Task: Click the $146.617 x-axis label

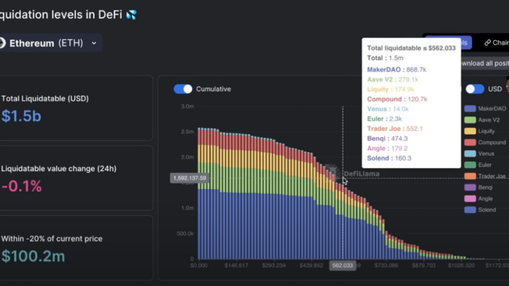Action: (236, 265)
